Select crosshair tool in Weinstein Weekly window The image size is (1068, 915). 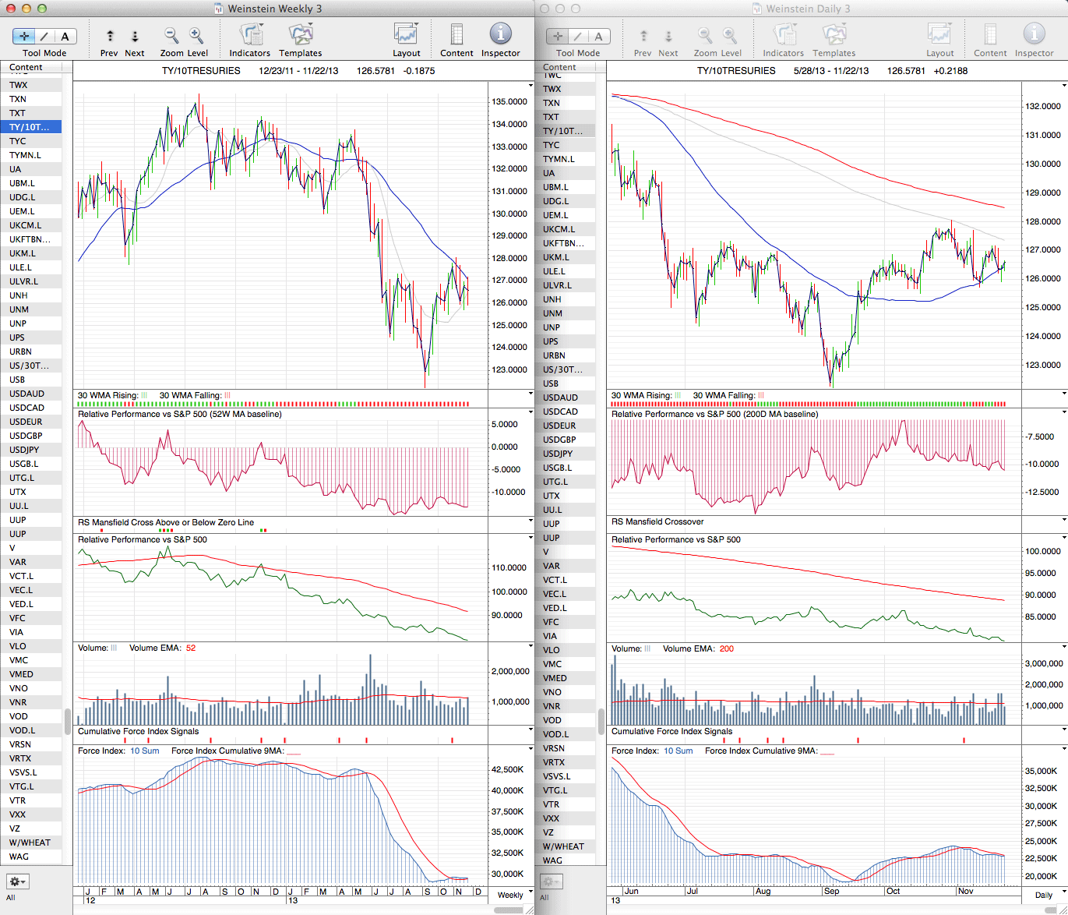24,36
